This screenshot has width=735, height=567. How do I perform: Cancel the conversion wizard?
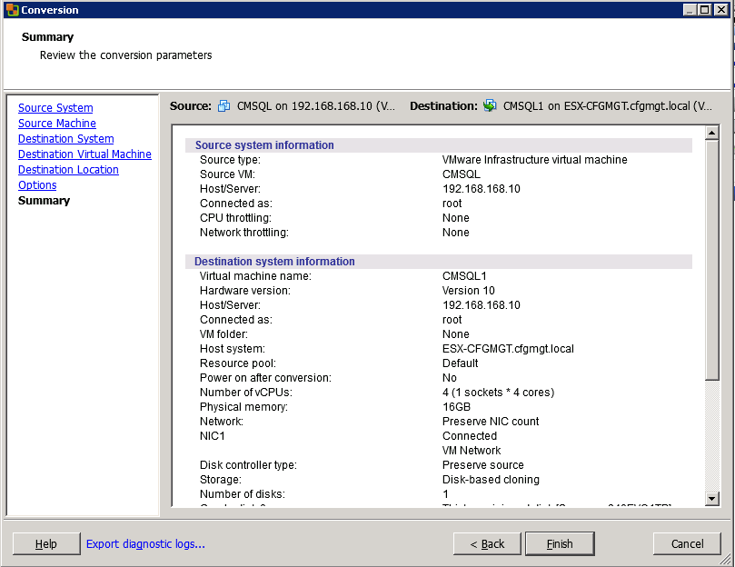(687, 544)
